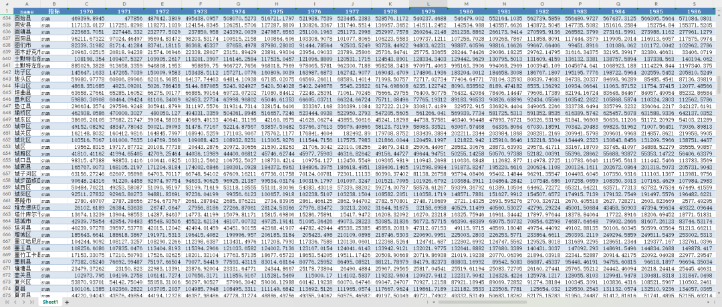
Task: Select column S header
Action: [x=693, y=4]
